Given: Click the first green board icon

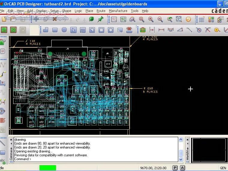Looking at the screenshot, I should pyautogui.click(x=4, y=30).
